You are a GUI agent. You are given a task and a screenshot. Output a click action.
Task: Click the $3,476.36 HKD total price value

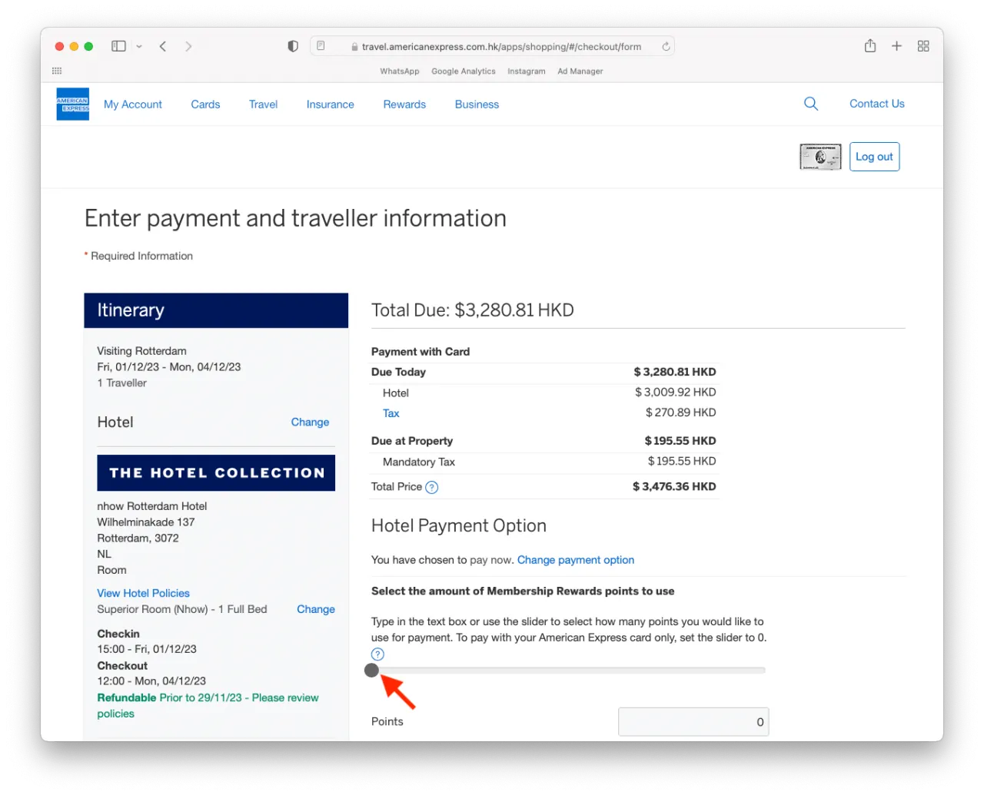tap(674, 487)
